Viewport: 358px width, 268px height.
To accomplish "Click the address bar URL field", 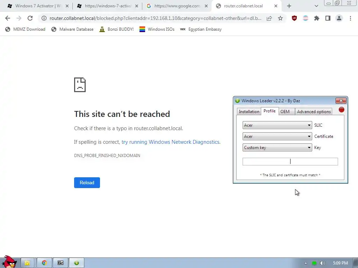I will click(155, 18).
